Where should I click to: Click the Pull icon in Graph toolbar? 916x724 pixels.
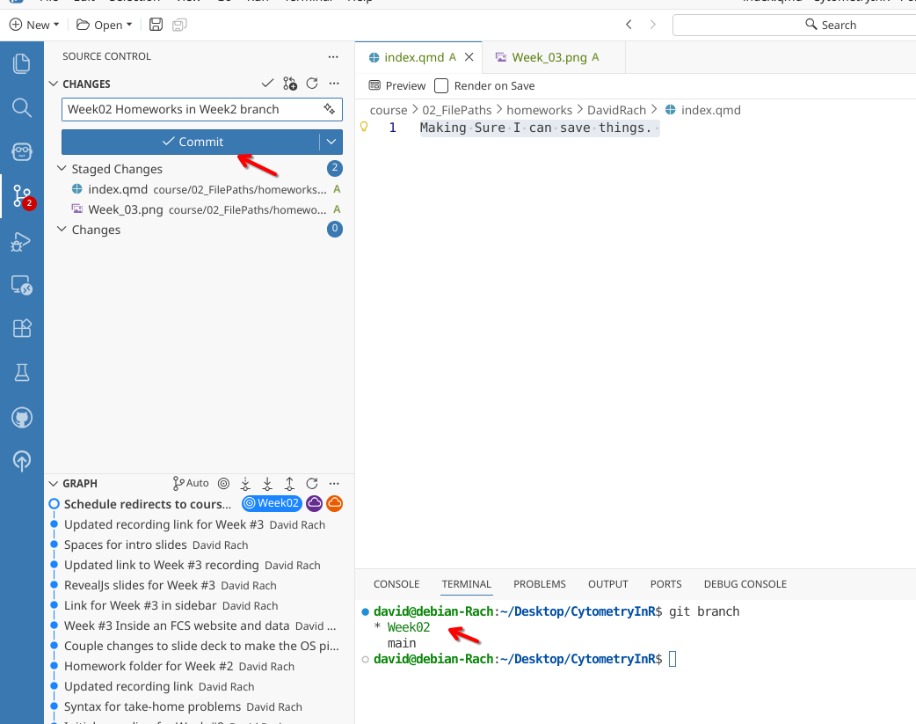[267, 483]
